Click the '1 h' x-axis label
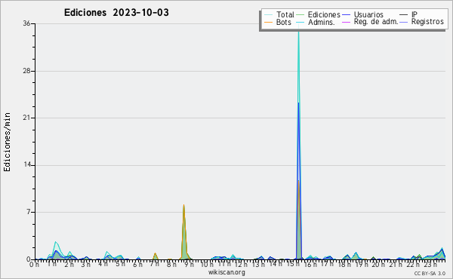Viewport: 453px width, 279px height. click(x=51, y=264)
